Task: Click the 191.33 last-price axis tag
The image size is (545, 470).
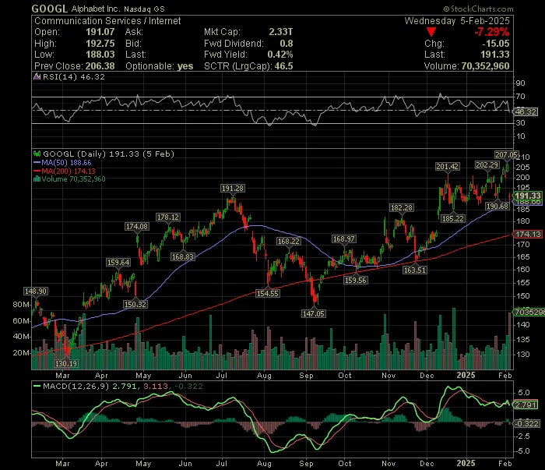Action: tap(528, 196)
